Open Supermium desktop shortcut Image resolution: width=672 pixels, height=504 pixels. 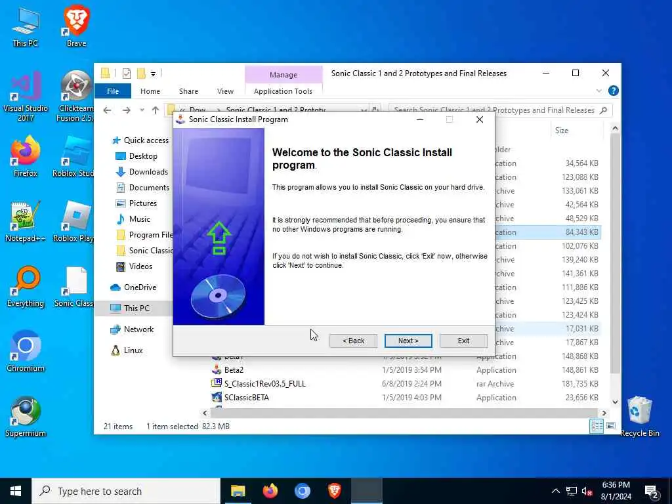click(26, 417)
